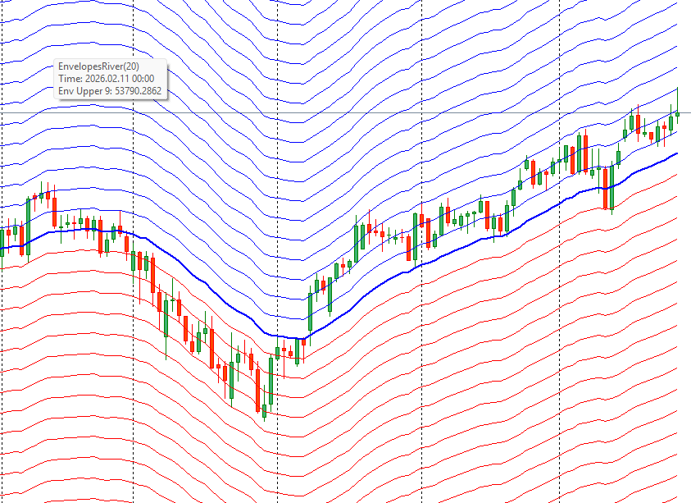
Task: Click the tooltip line 'Time: 2026.02.11 00:00'
Action: point(107,79)
